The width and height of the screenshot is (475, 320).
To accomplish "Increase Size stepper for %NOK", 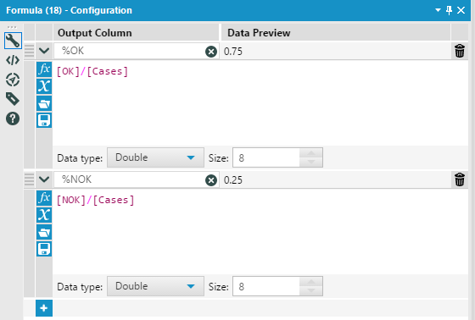I will [311, 282].
